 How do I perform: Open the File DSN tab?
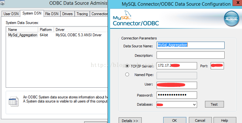tap(52, 14)
